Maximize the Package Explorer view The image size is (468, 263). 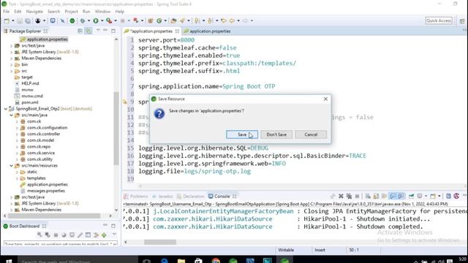[113, 31]
